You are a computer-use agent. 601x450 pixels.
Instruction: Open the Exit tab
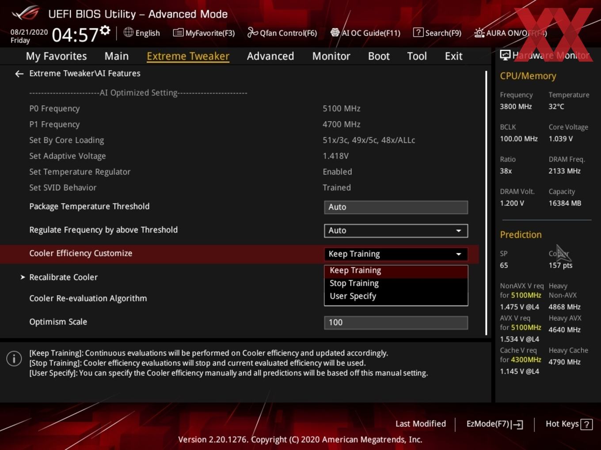(453, 56)
